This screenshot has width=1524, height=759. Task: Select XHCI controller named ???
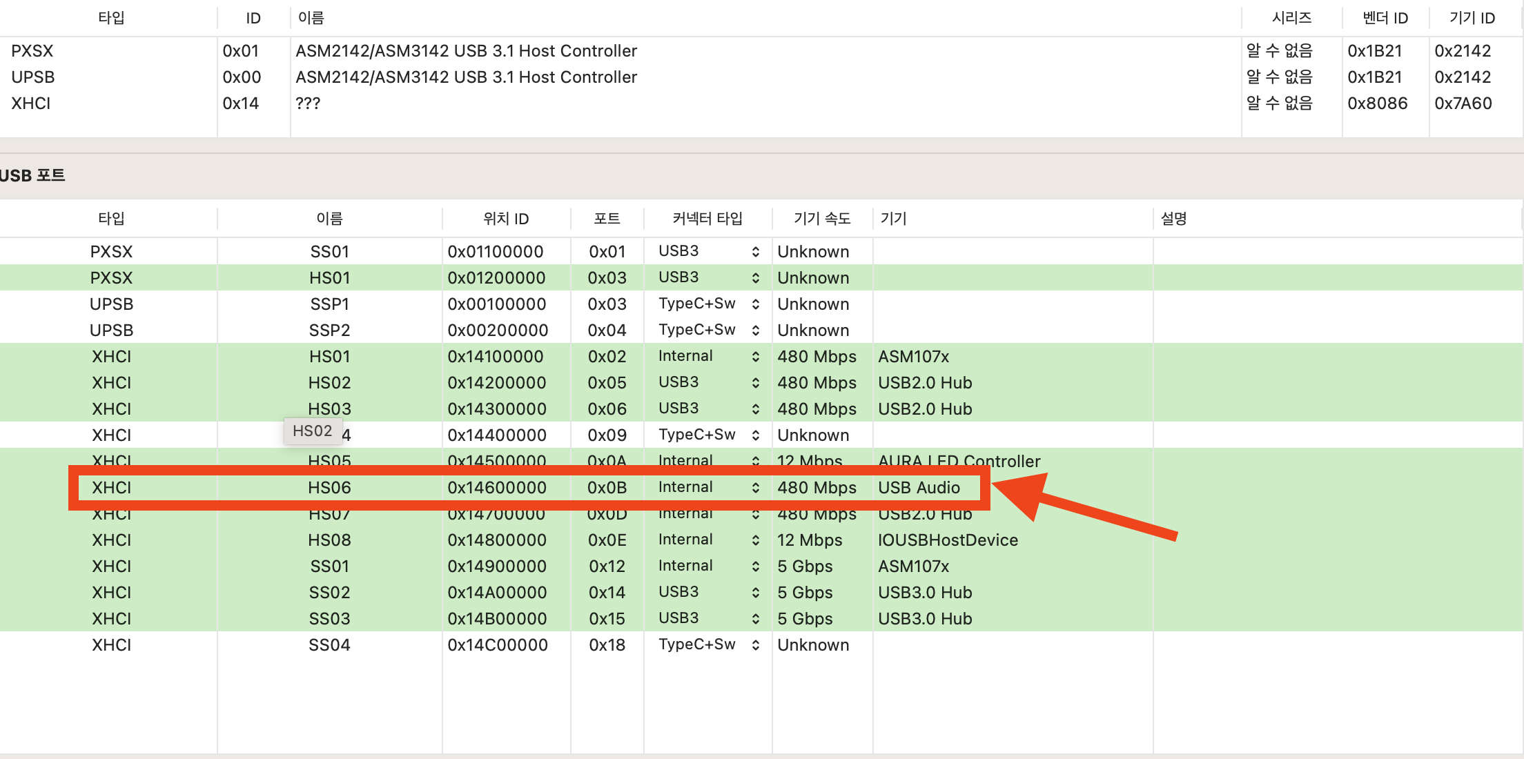pyautogui.click(x=761, y=103)
